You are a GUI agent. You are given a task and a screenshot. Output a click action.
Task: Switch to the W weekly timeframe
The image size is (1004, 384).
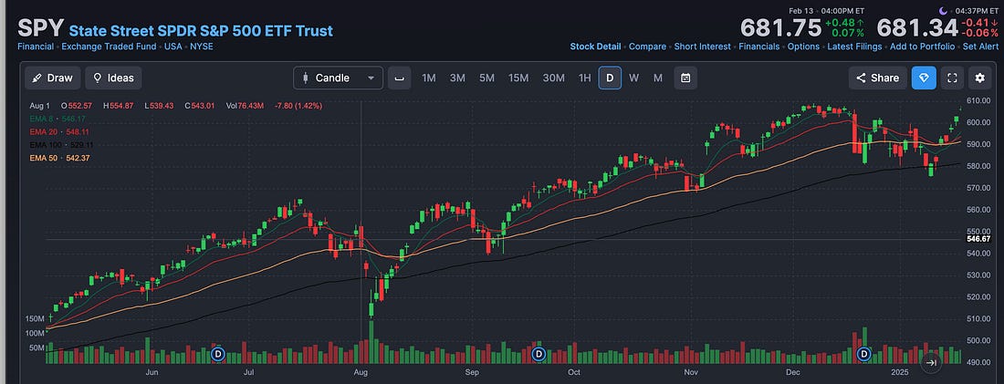pyautogui.click(x=634, y=78)
